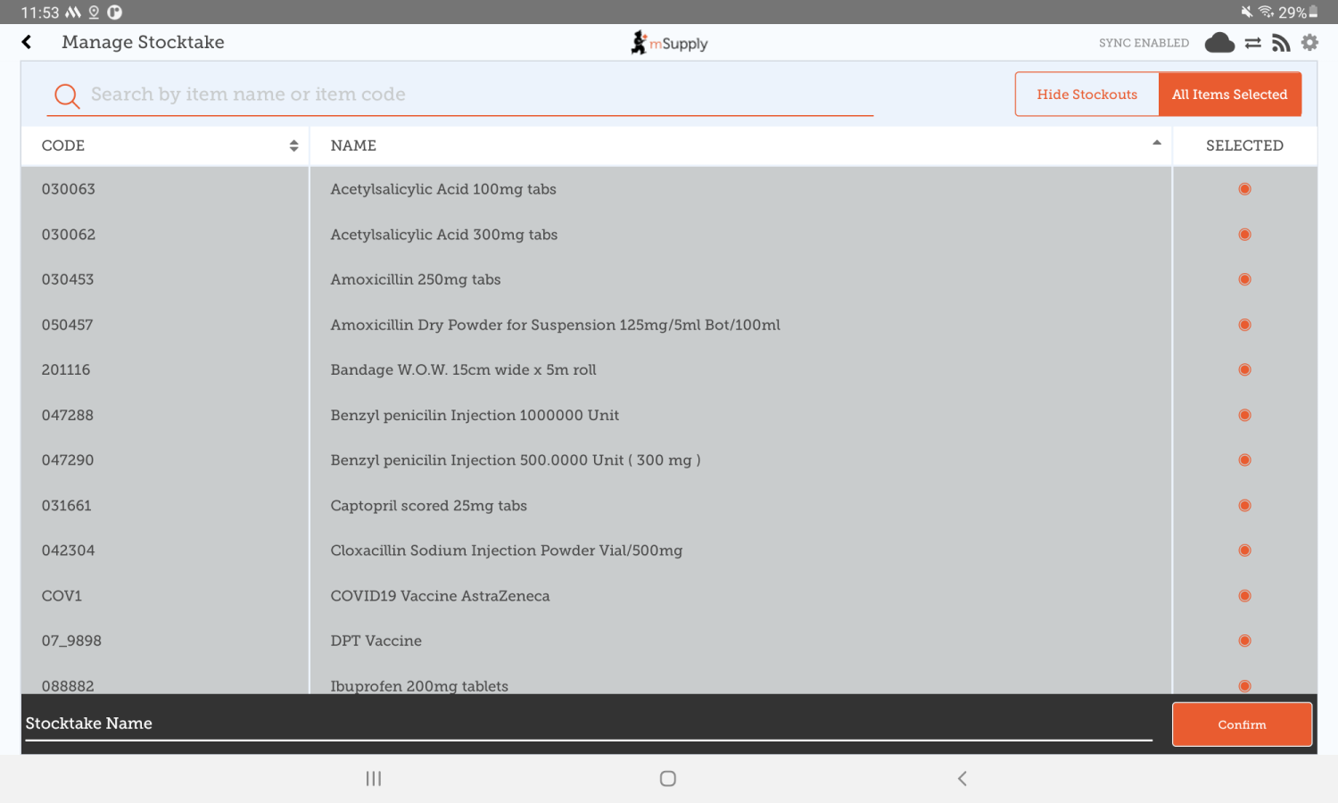Toggle selection for COVID19 Vaccine AstraZeneca

click(1244, 596)
